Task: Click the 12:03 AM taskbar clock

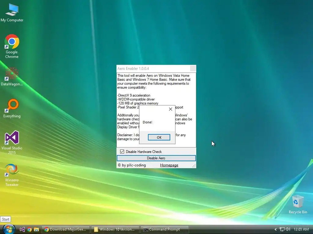Action: tap(301, 229)
